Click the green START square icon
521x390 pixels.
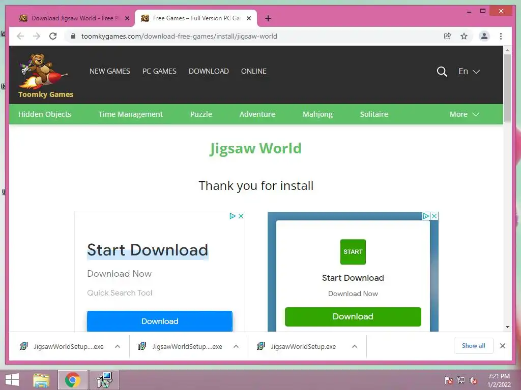coord(353,252)
